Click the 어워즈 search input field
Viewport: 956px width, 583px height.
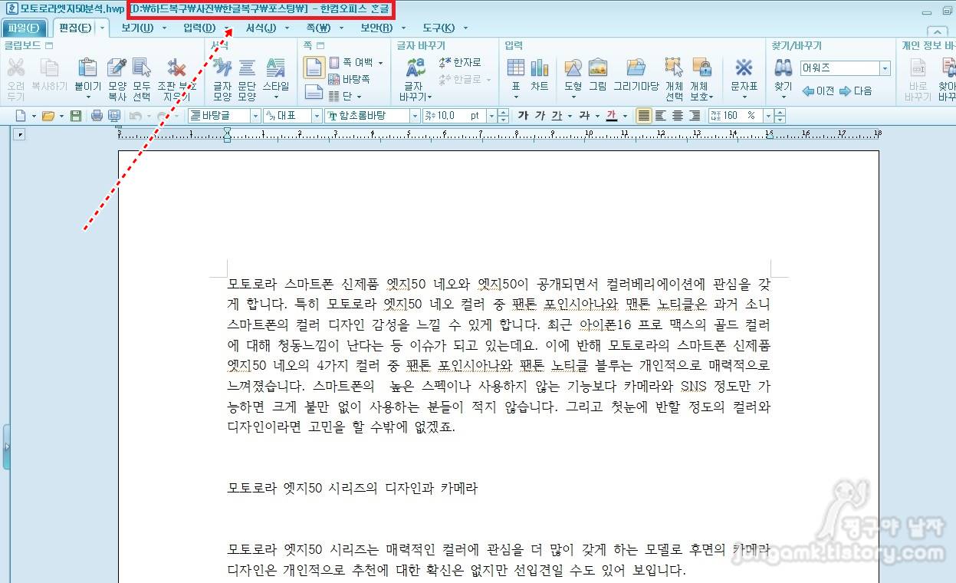point(839,68)
